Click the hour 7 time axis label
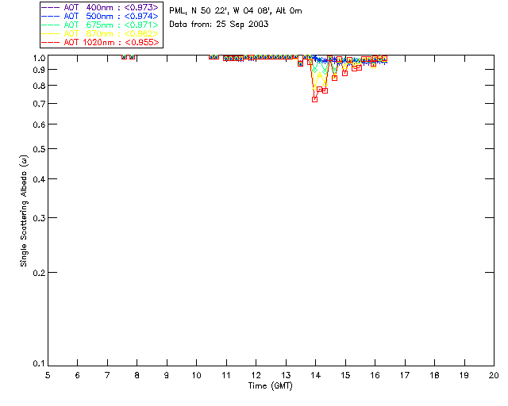 click(107, 375)
